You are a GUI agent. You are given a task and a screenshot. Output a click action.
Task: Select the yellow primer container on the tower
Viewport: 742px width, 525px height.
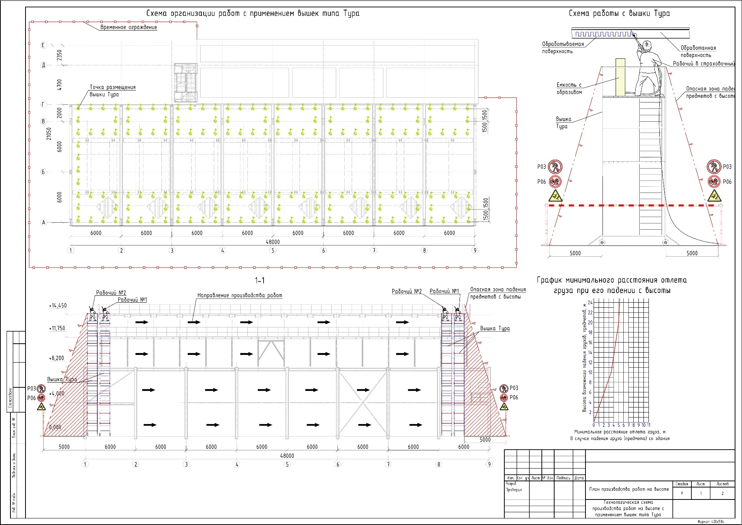tap(620, 77)
